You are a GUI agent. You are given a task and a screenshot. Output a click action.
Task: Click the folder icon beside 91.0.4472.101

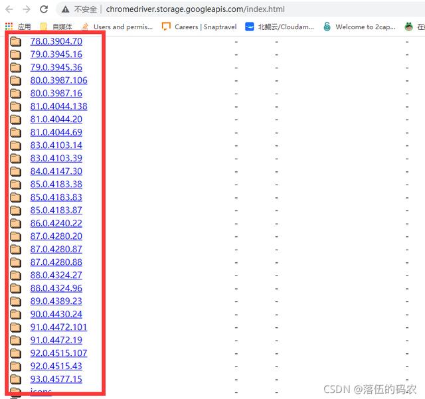[x=16, y=328]
